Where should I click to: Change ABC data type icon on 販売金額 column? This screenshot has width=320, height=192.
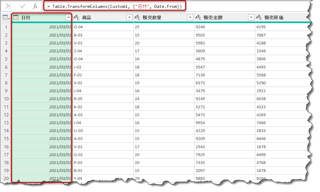[x=198, y=18]
